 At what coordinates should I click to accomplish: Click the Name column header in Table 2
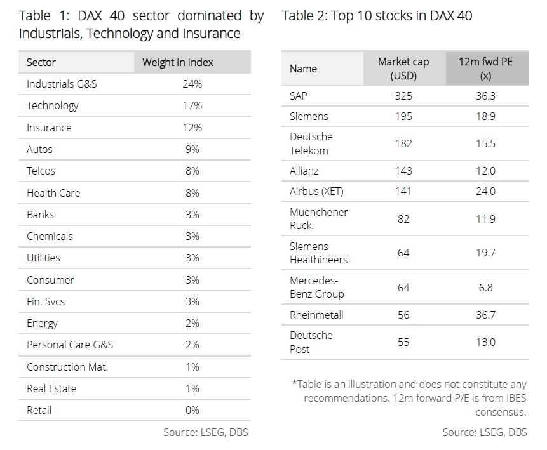303,69
